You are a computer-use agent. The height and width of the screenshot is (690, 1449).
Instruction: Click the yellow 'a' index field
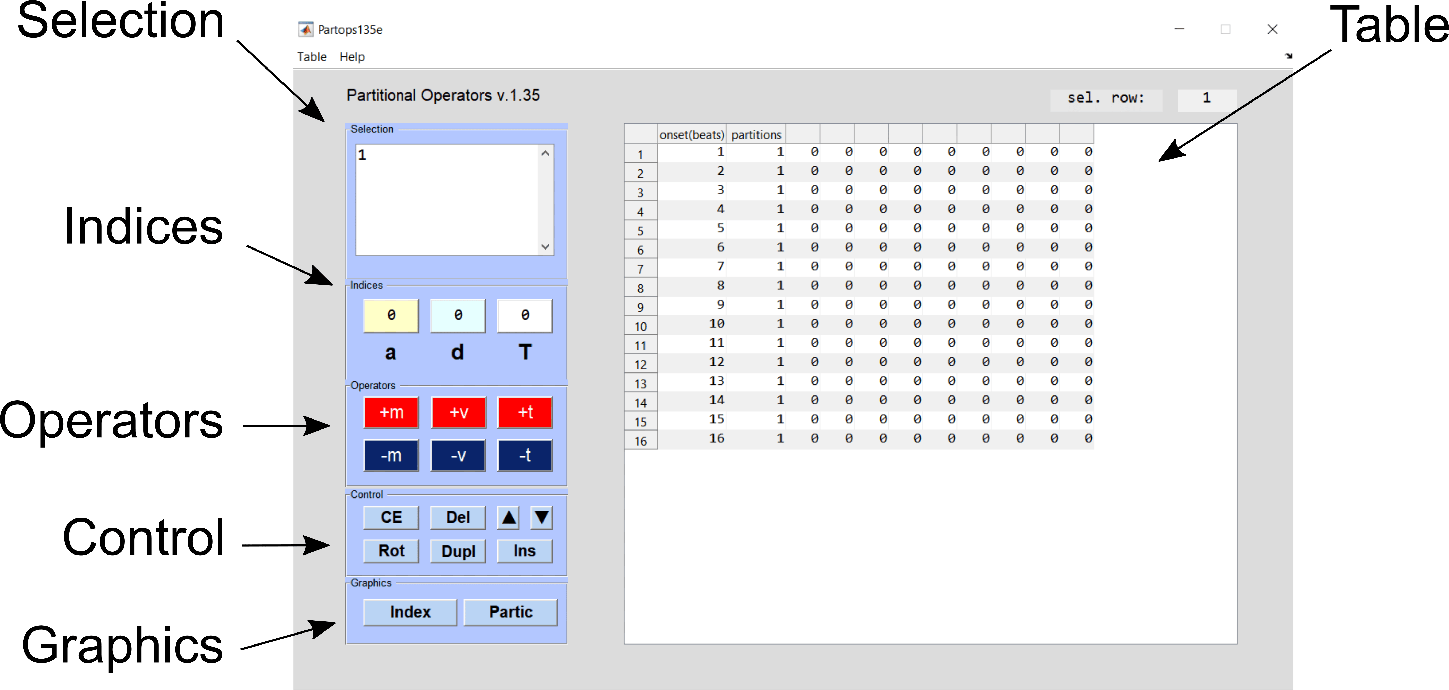391,315
